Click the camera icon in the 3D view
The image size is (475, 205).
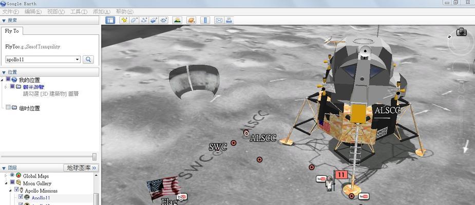tap(461, 32)
